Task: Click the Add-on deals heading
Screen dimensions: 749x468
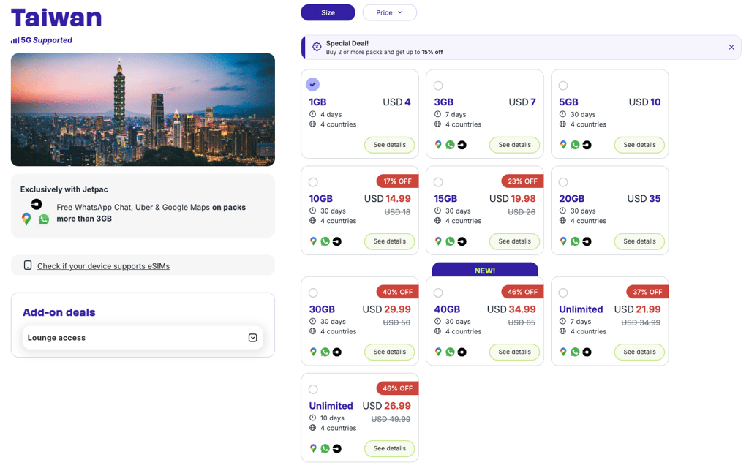Action: (x=59, y=312)
